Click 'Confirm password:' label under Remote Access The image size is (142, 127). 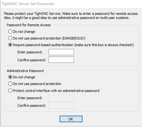pos(31,60)
